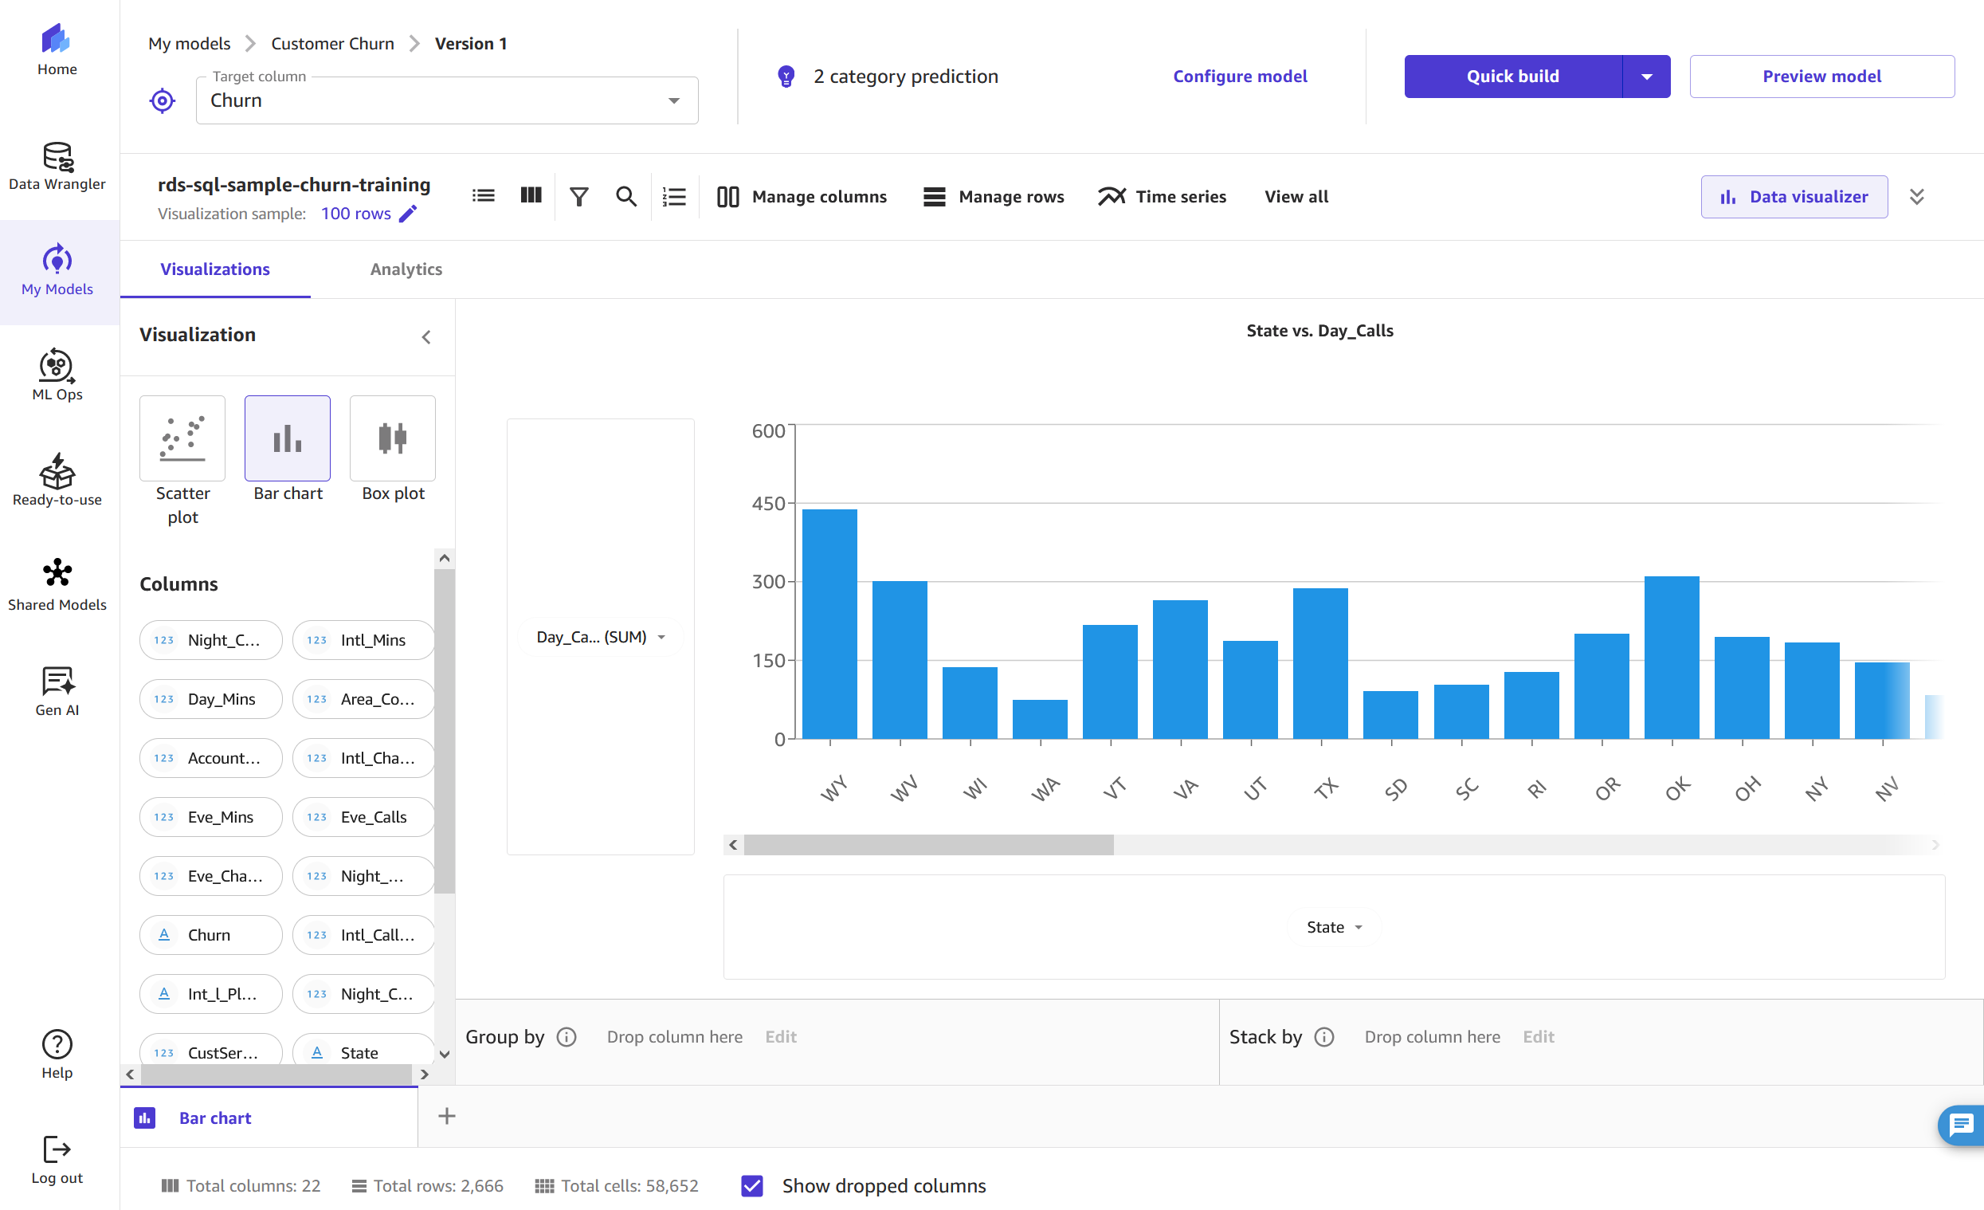Edit visualization sample rows pencil icon
The height and width of the screenshot is (1210, 1984).
[x=408, y=214]
